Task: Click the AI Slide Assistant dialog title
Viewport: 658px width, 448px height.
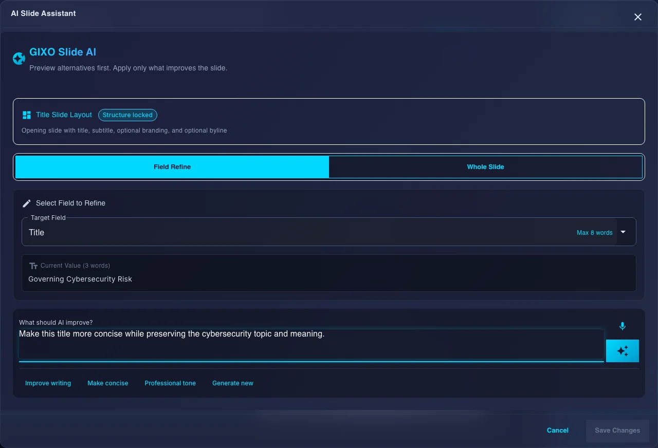Action: [43, 13]
